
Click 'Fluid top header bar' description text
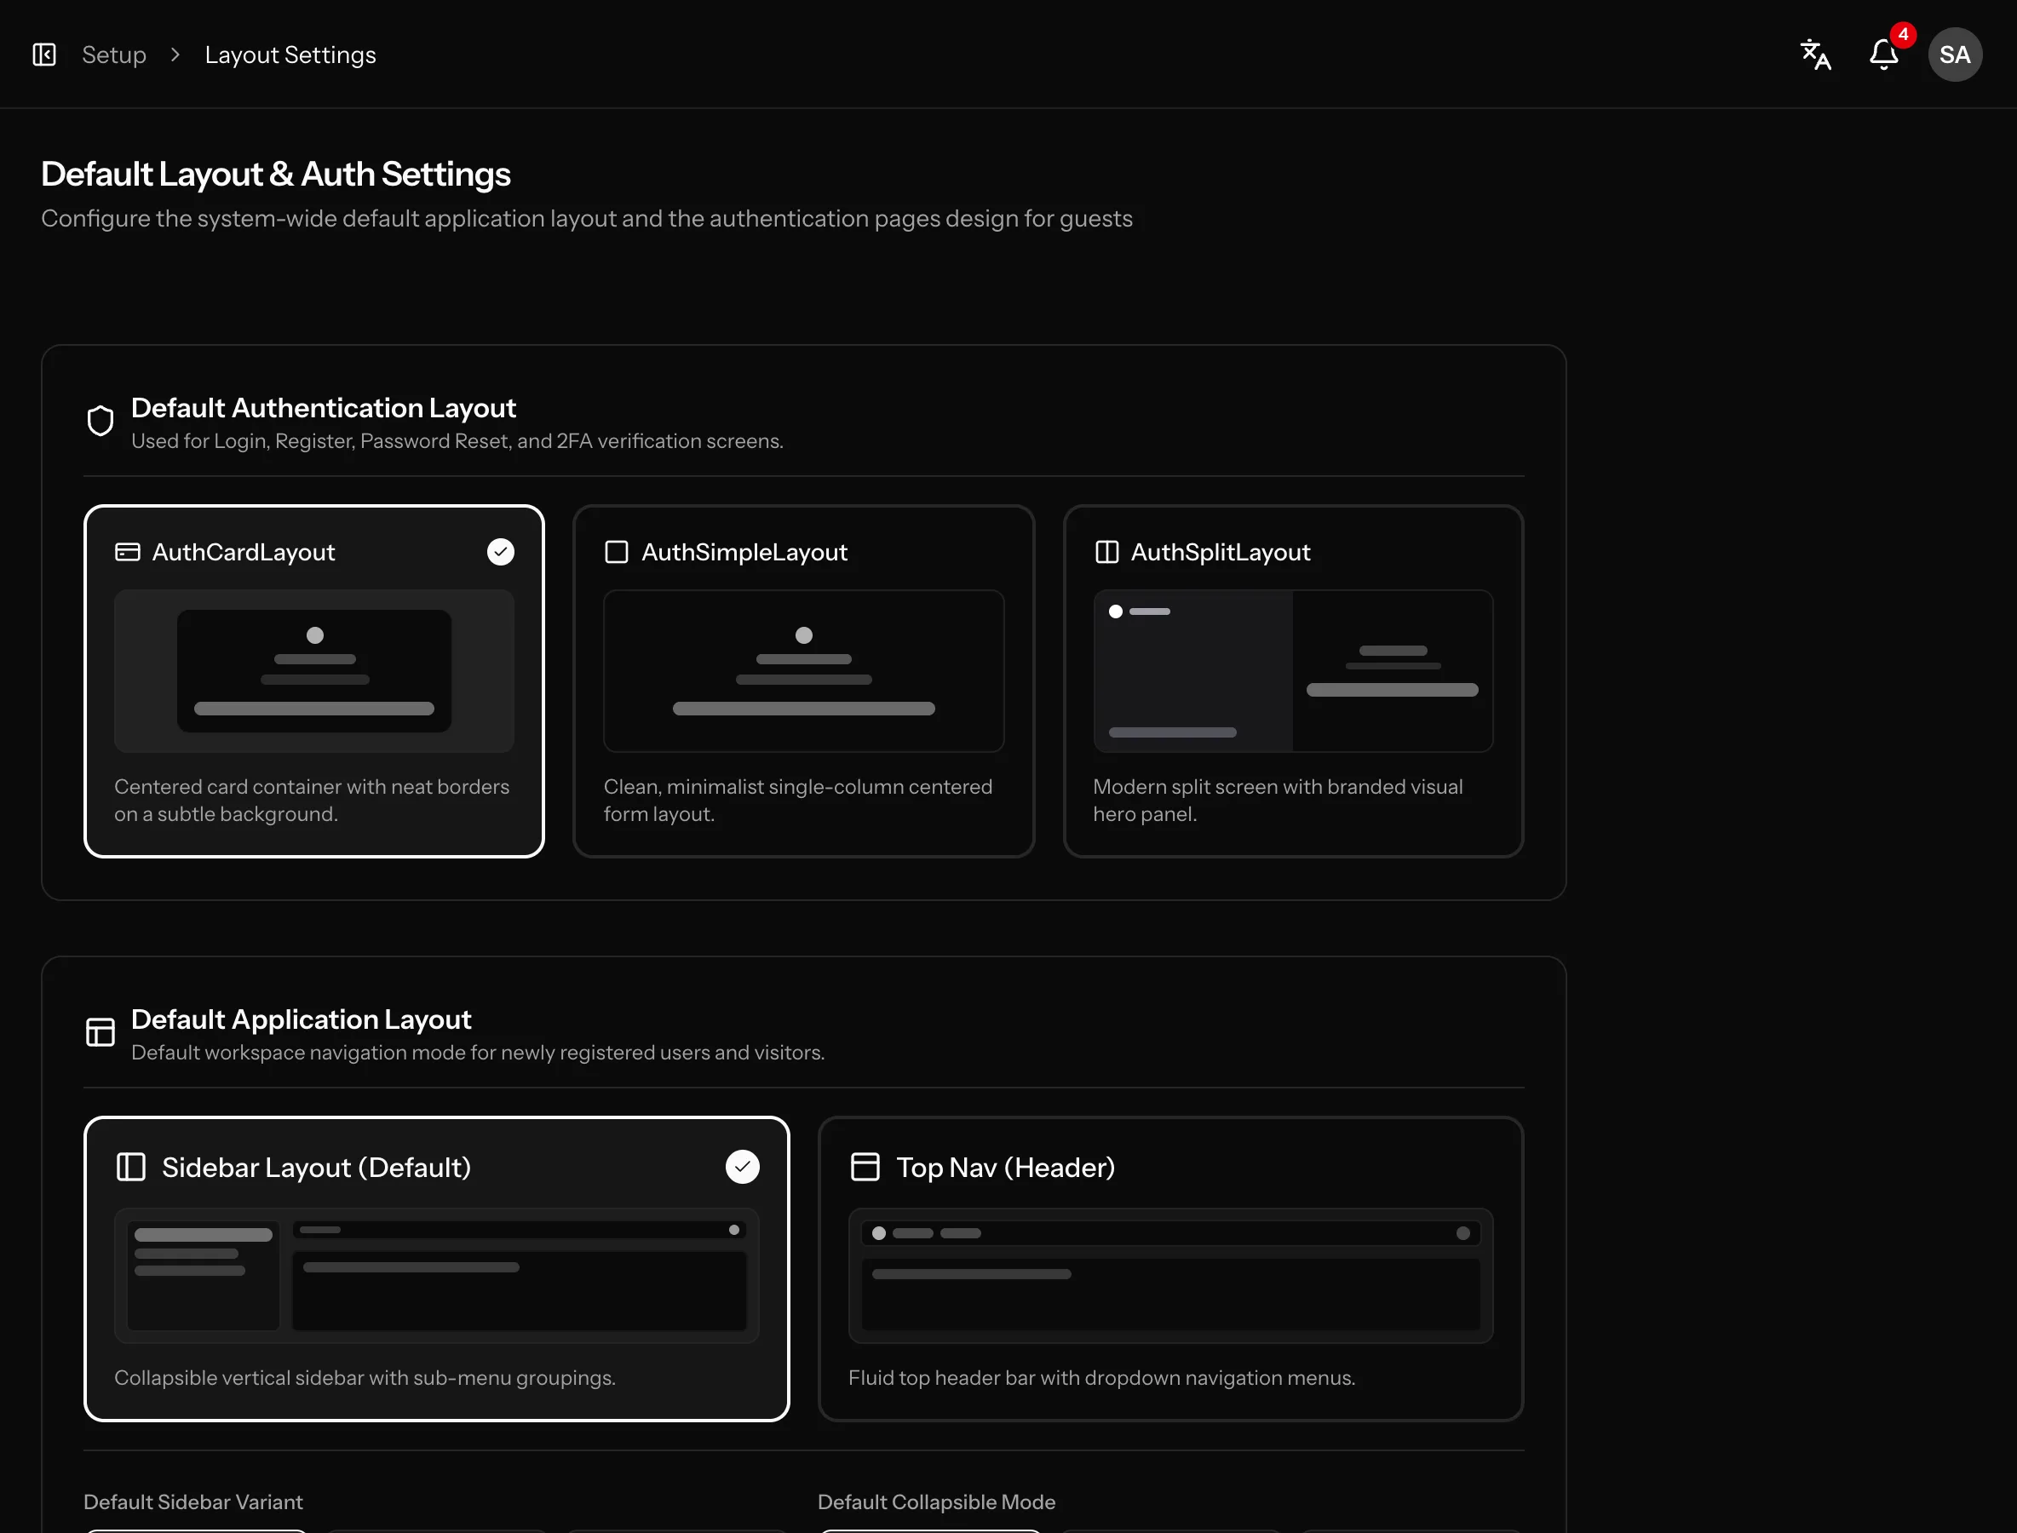tap(1101, 1378)
